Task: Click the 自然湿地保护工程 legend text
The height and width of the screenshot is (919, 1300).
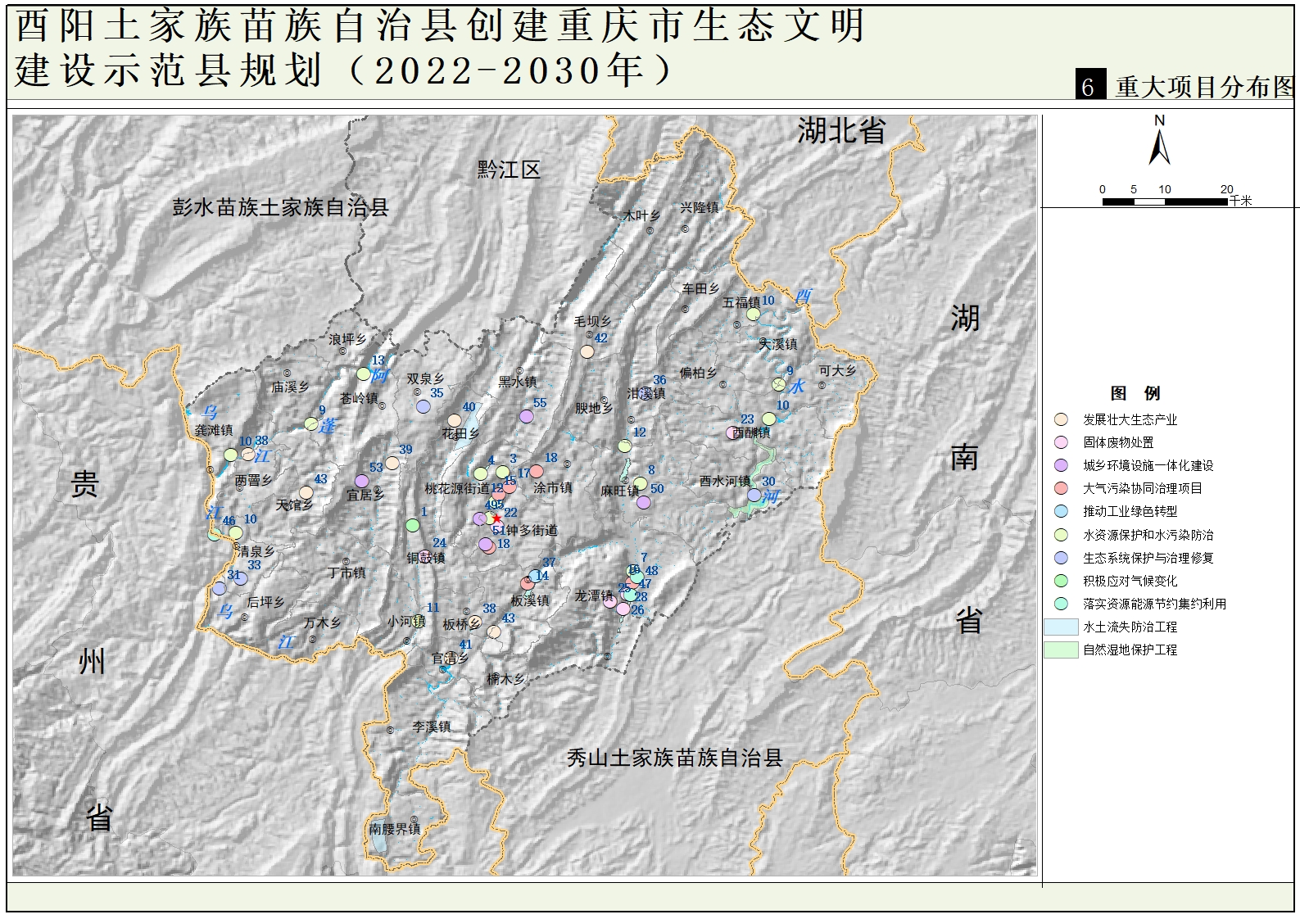Action: pyautogui.click(x=1130, y=650)
